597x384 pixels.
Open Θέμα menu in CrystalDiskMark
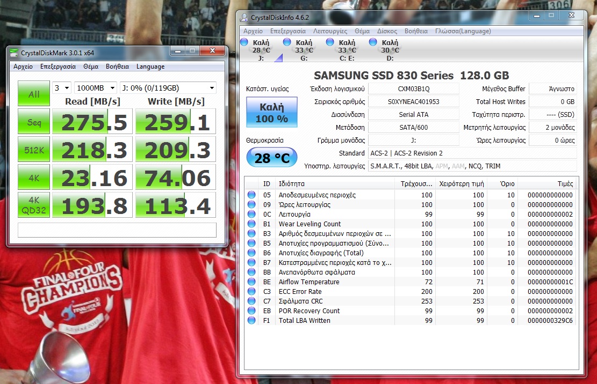click(91, 67)
